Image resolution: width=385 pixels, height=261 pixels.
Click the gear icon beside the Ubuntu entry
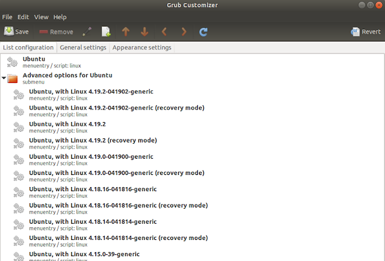click(12, 62)
